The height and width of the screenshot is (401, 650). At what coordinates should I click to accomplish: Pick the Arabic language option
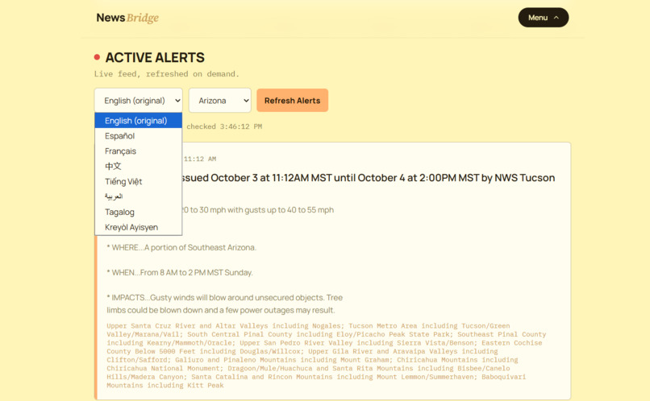click(x=139, y=196)
